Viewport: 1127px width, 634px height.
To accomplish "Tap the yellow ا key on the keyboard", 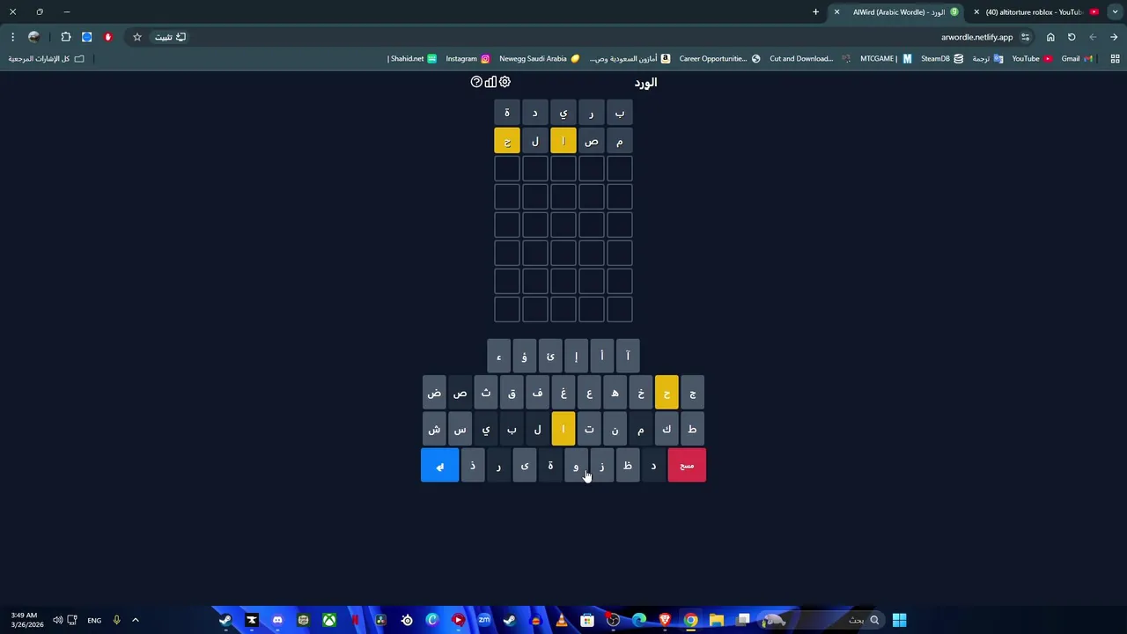I will pos(563,429).
